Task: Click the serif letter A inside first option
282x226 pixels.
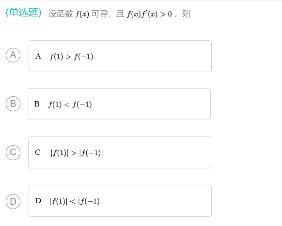Action: (38, 56)
